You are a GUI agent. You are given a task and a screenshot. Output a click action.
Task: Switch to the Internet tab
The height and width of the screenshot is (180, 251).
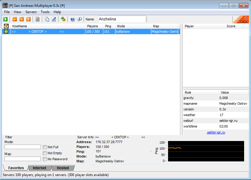[x=39, y=168]
